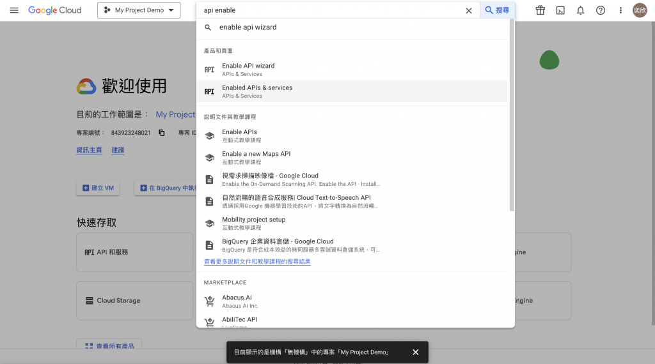This screenshot has height=364, width=655.
Task: Open the help question mark menu
Action: tap(600, 10)
